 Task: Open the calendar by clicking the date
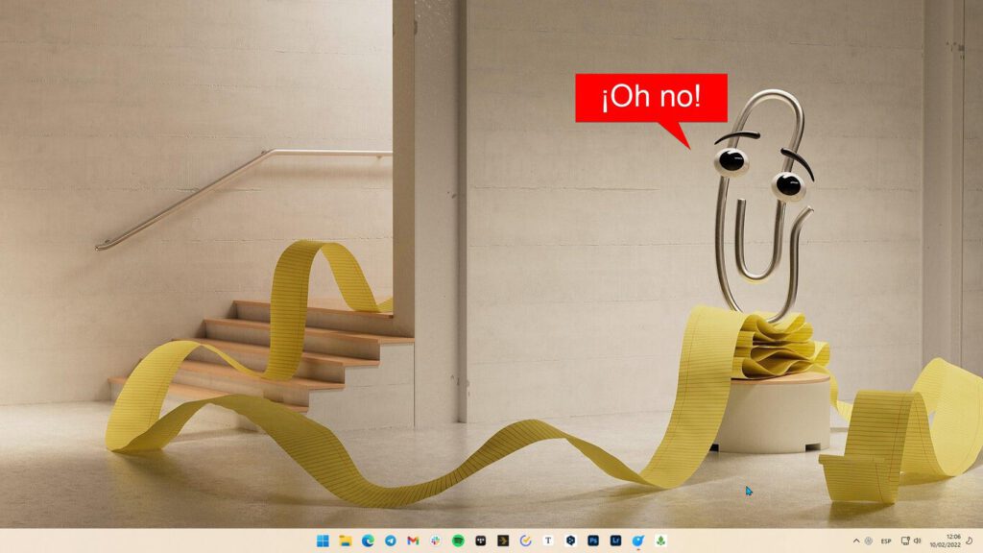click(x=947, y=539)
